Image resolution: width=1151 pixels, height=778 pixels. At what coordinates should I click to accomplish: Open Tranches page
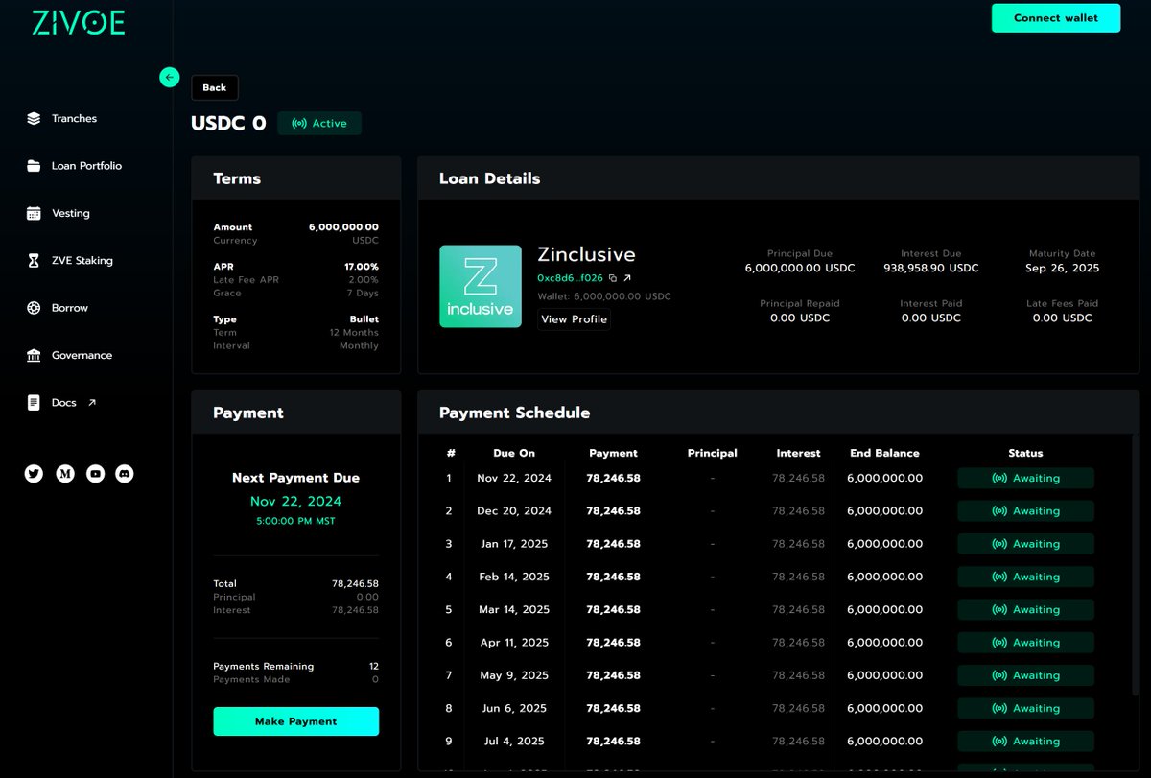(x=74, y=119)
